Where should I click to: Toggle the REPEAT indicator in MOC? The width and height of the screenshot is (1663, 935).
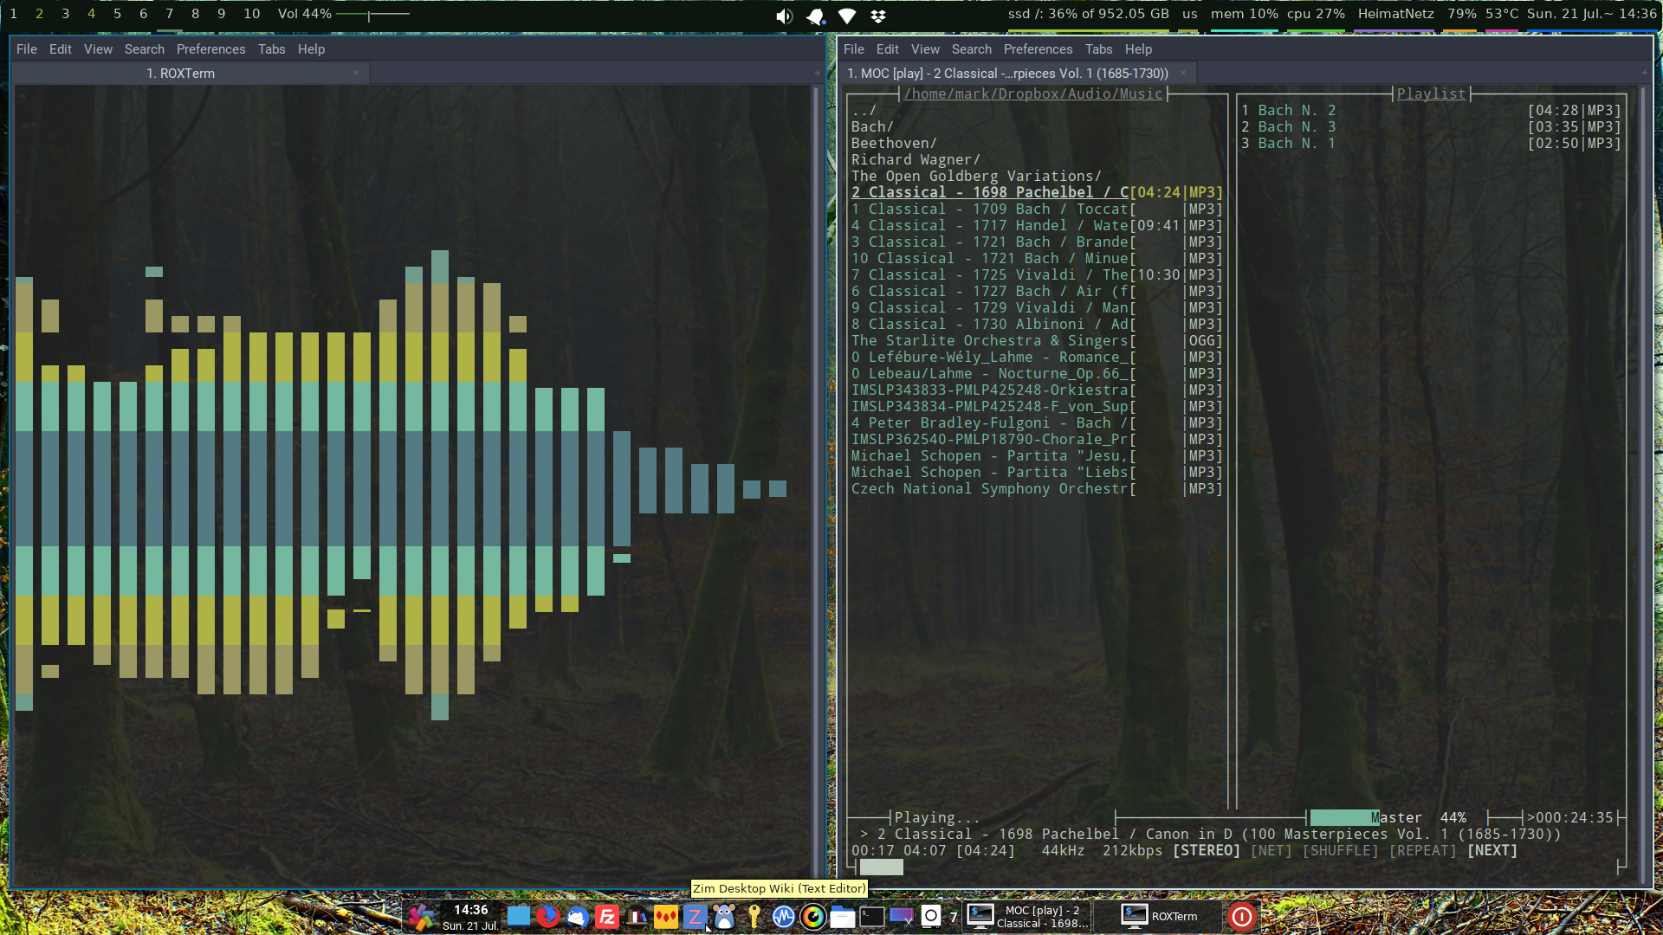coord(1422,851)
